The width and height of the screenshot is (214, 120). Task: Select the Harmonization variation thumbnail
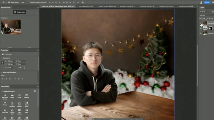(11, 27)
